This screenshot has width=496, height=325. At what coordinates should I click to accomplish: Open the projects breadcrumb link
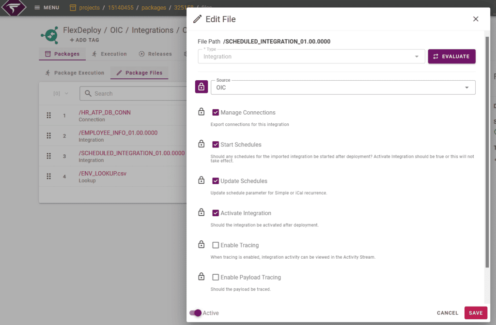[89, 8]
